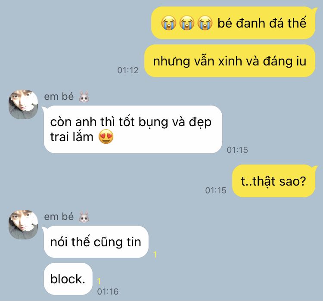Tap the third crying face emoji
The width and height of the screenshot is (323, 301).
[205, 23]
